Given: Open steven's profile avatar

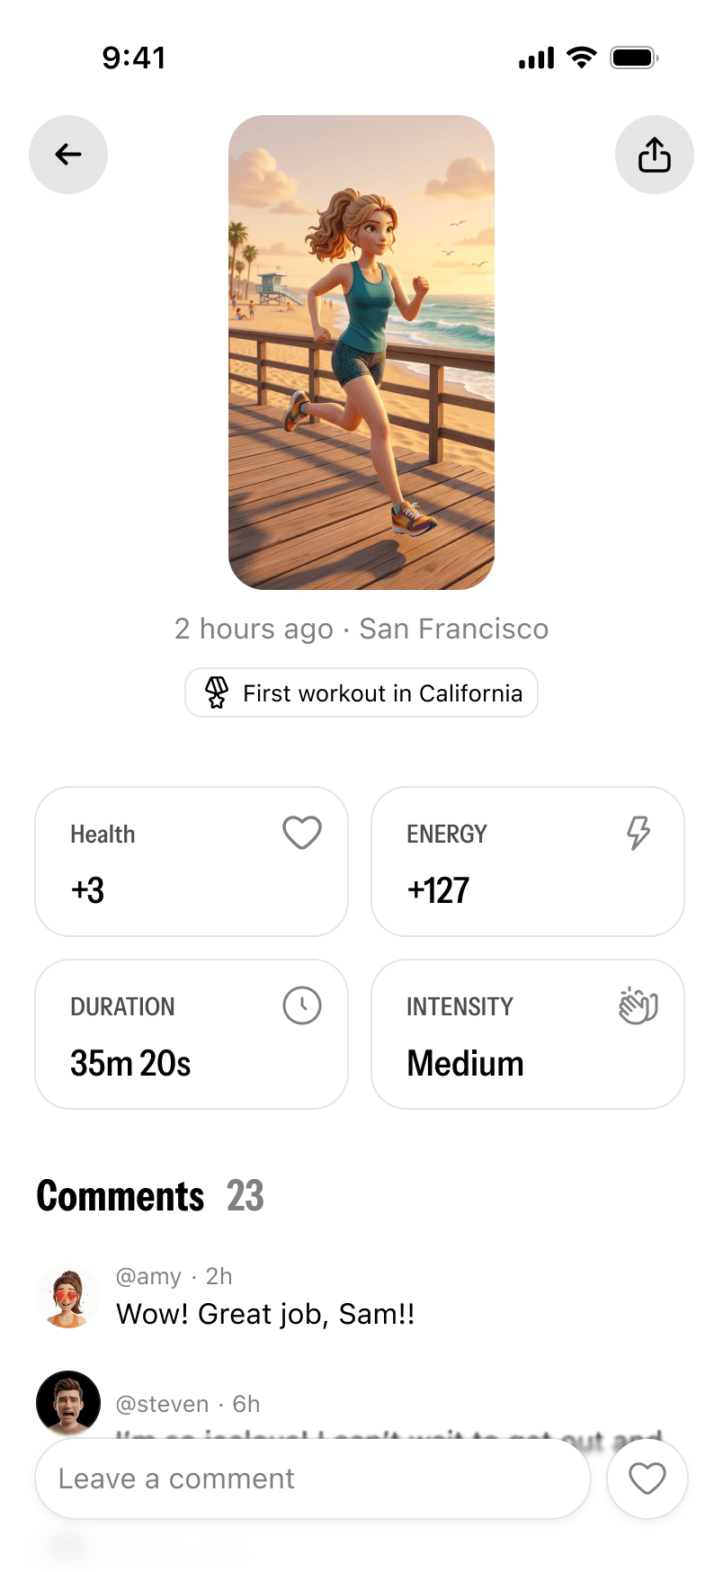Looking at the screenshot, I should pos(68,1403).
